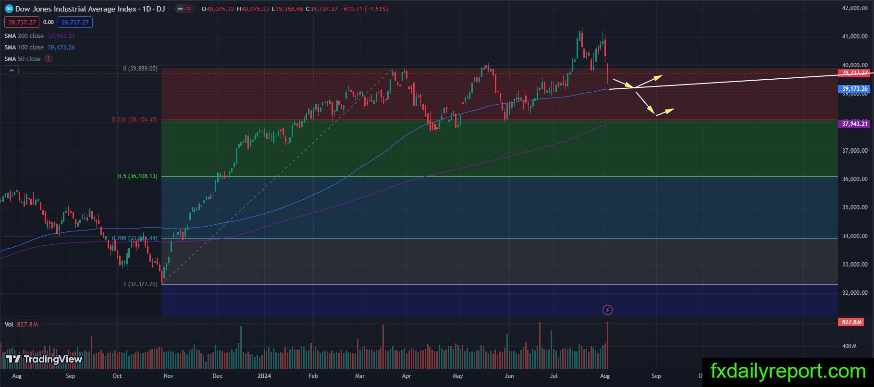Click the Mar label on the time axis
874x387 pixels.
(x=360, y=376)
